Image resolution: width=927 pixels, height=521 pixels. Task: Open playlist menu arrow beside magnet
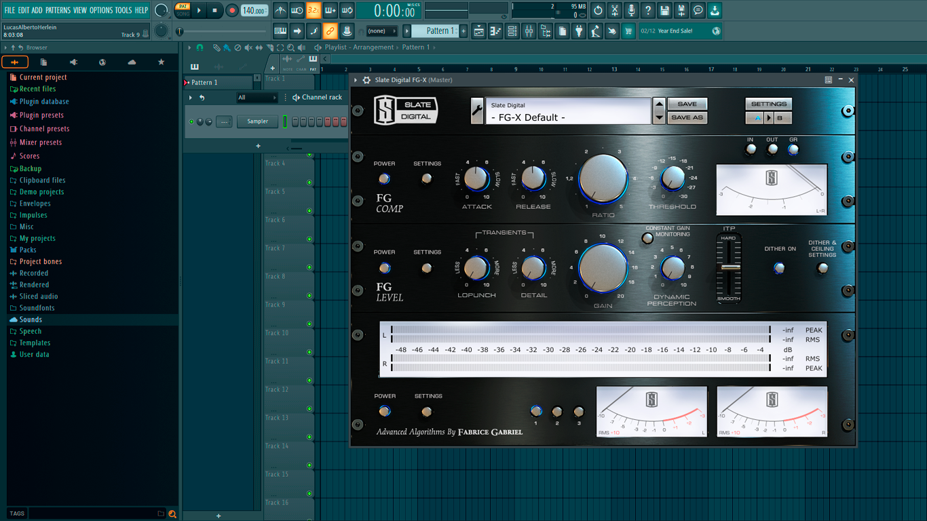pyautogui.click(x=191, y=48)
